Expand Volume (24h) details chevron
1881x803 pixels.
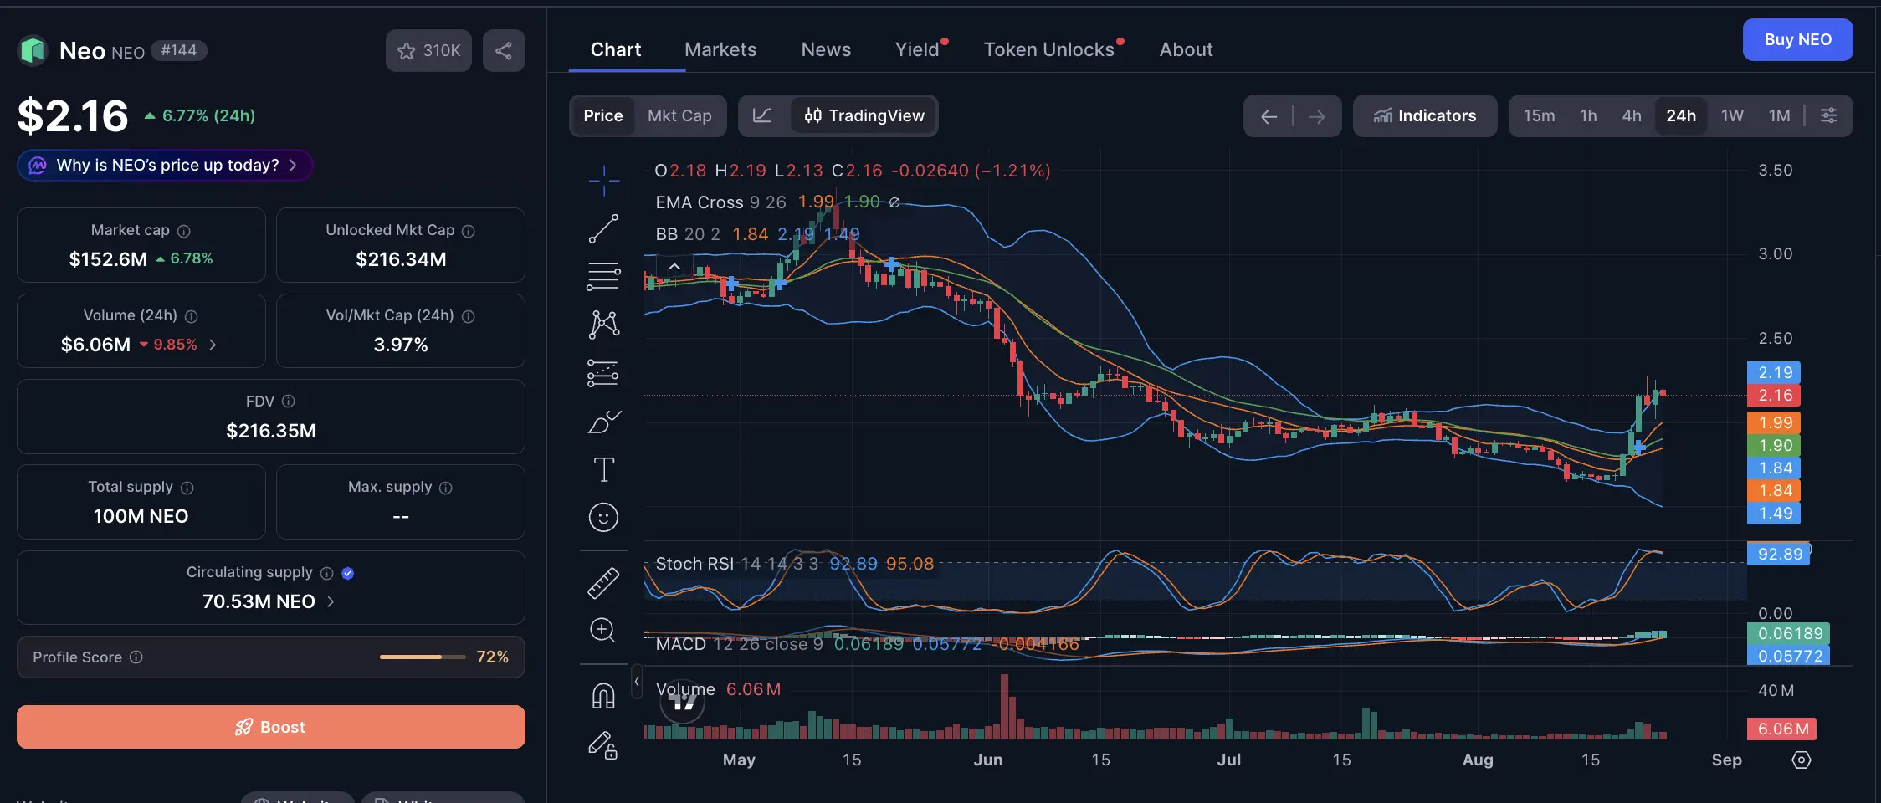point(213,345)
